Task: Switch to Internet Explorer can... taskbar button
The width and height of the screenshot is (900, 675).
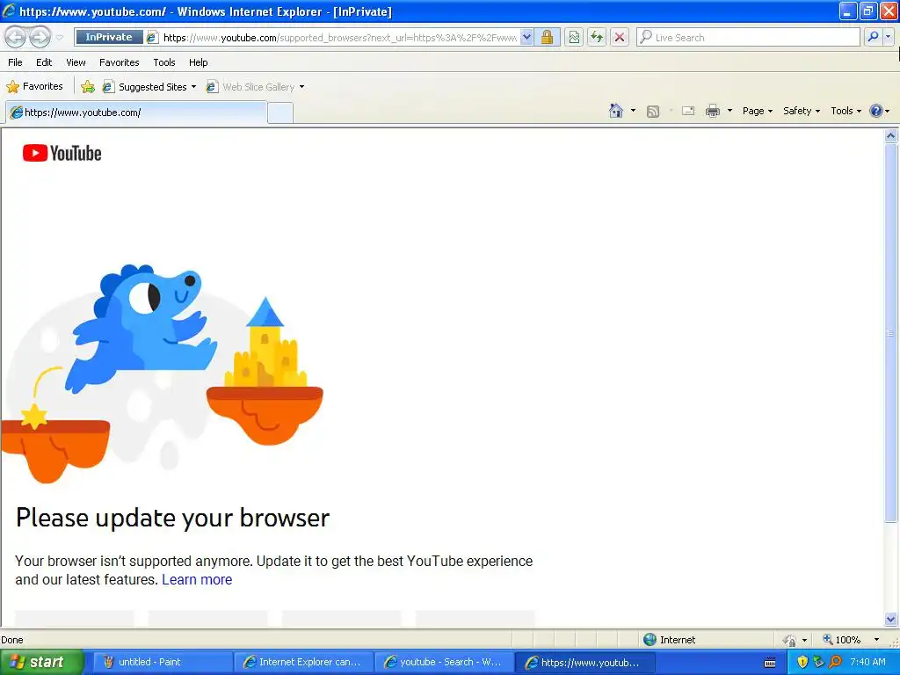Action: pyautogui.click(x=303, y=663)
